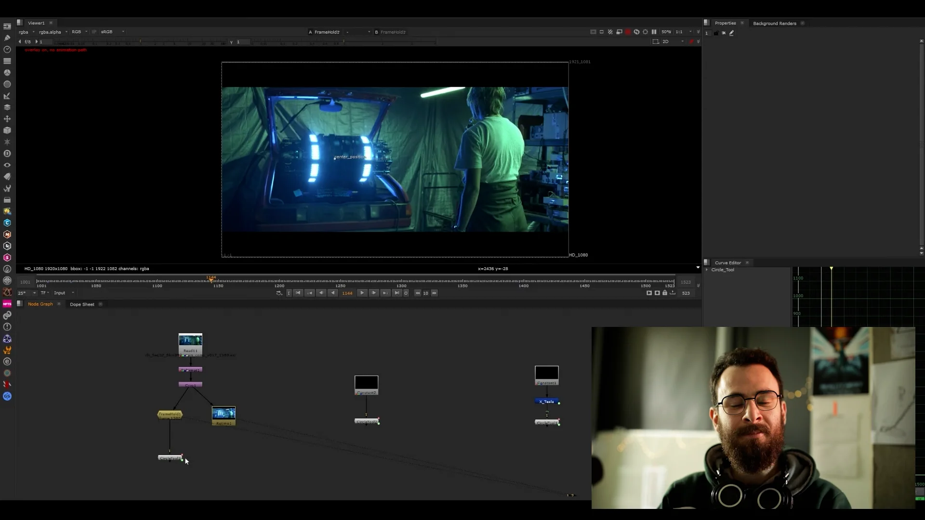Viewport: 925px width, 520px height.
Task: Click the Time nodes clock icon
Action: pos(7,49)
